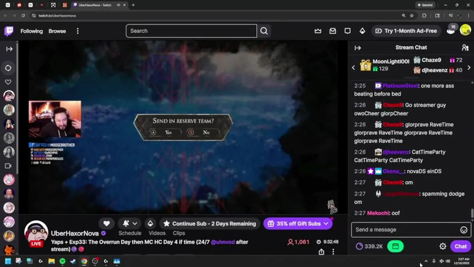The height and width of the screenshot is (267, 474).
Task: Open the Windows Start menu
Action: click(x=8, y=261)
